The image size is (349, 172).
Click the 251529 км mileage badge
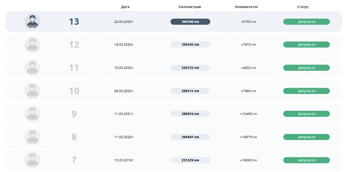[x=190, y=160]
